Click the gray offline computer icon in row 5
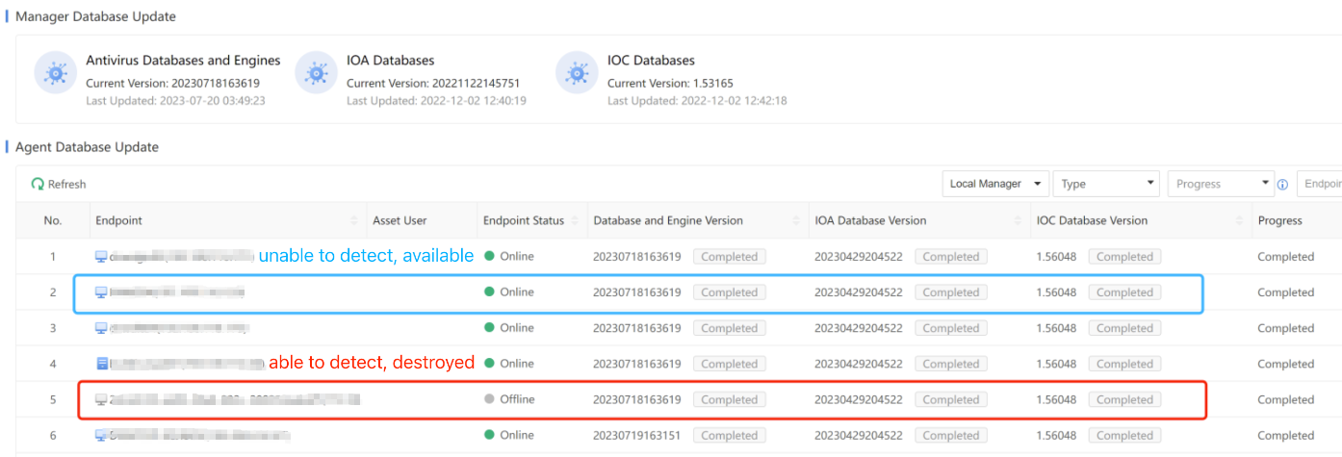 [101, 399]
